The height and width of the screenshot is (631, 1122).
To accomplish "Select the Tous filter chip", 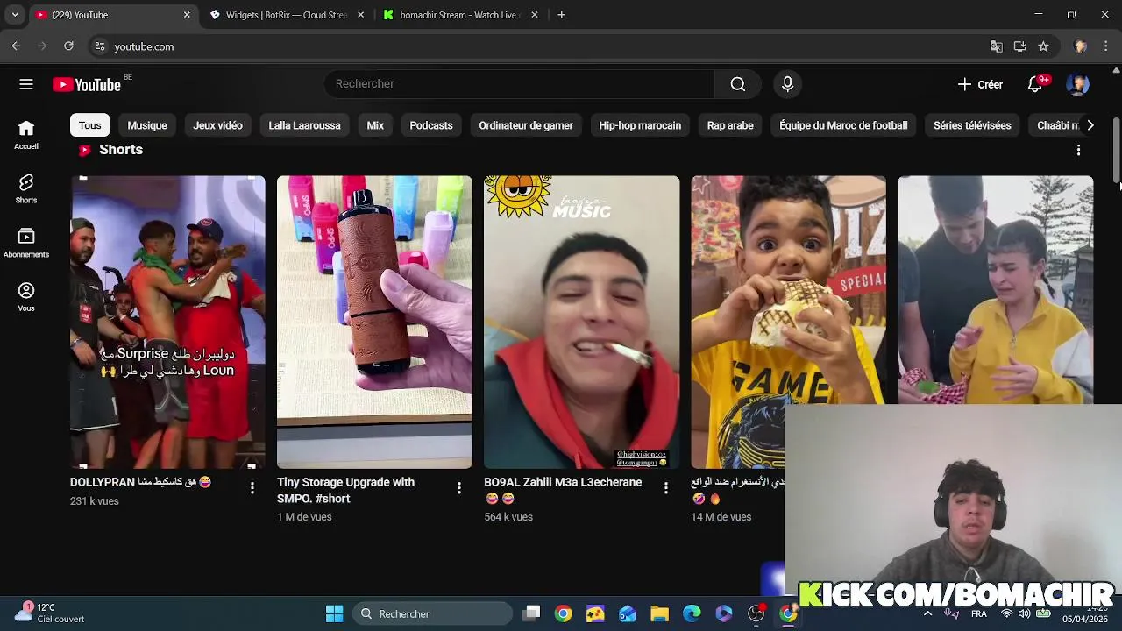I will pos(90,125).
